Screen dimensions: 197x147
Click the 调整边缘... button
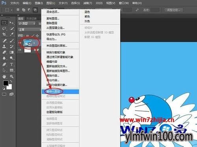[x=173, y=10]
